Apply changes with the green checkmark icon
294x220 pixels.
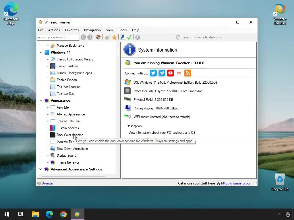coord(129,37)
